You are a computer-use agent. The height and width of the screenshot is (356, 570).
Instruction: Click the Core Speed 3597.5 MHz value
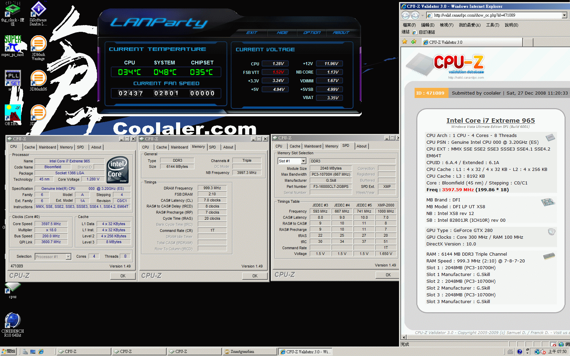click(51, 224)
